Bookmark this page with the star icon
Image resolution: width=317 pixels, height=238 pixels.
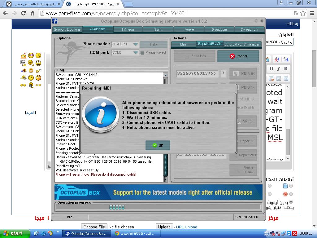click(x=303, y=13)
